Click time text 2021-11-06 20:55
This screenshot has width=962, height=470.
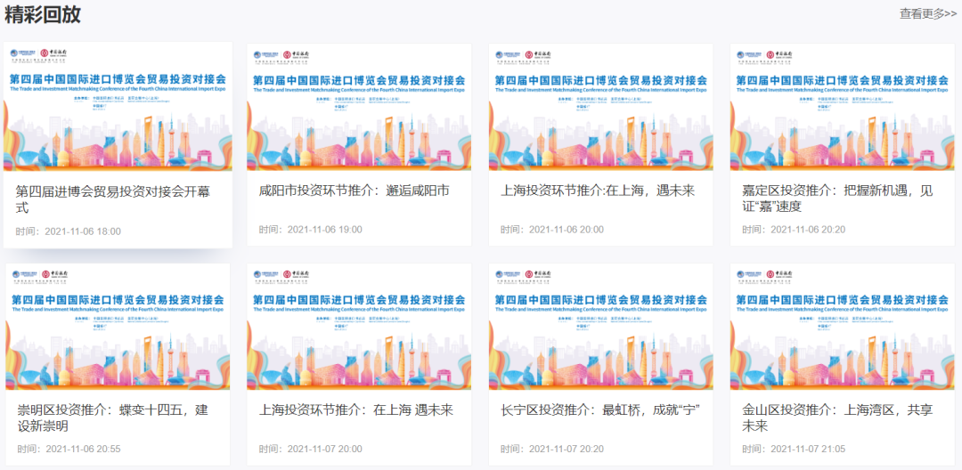83,450
